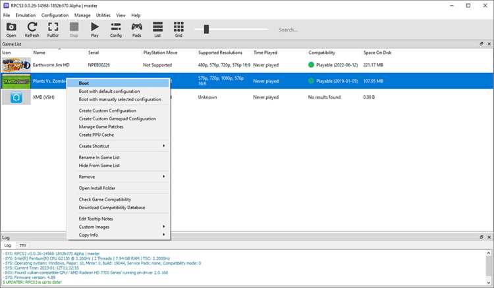Open the View menu
This screenshot has width=494, height=288.
pos(121,15)
